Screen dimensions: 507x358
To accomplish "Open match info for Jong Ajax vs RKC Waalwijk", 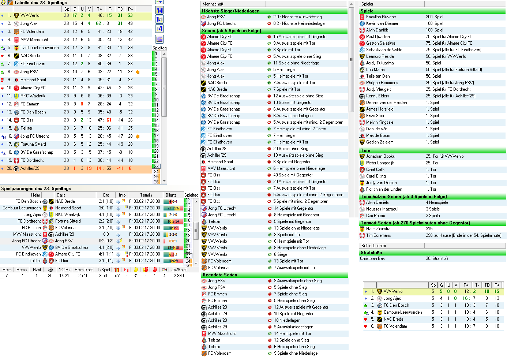I will click(118, 215).
